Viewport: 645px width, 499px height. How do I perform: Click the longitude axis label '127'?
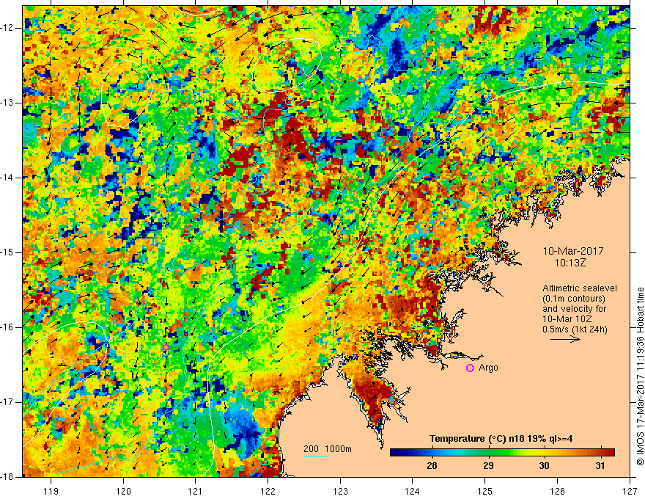[x=630, y=491]
